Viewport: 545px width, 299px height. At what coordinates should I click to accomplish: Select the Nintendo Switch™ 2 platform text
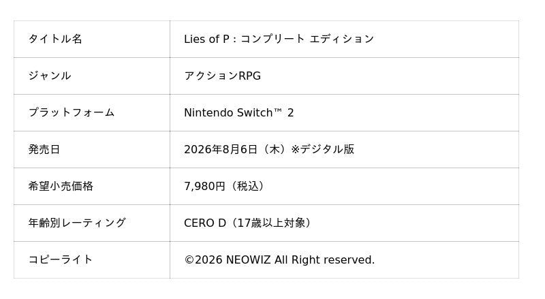tap(239, 112)
